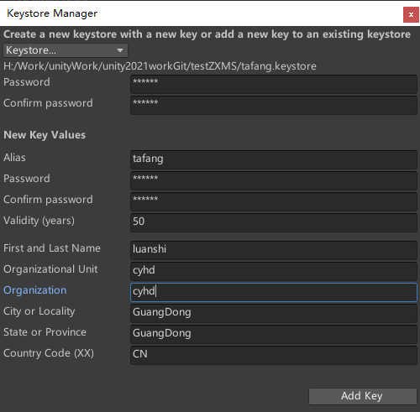This screenshot has width=420, height=412.
Task: Click the Alias field containing tafang
Action: tap(274, 159)
